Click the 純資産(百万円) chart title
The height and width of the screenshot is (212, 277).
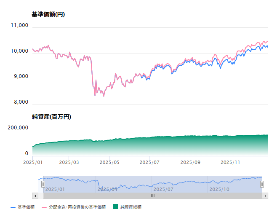pos(51,117)
